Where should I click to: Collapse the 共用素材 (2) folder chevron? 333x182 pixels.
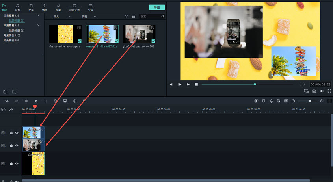[x=39, y=25]
